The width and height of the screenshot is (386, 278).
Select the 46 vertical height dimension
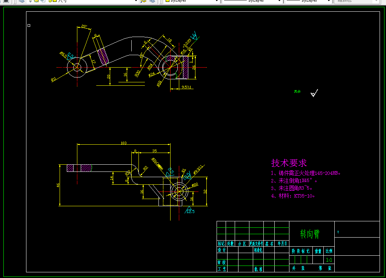(x=58, y=185)
